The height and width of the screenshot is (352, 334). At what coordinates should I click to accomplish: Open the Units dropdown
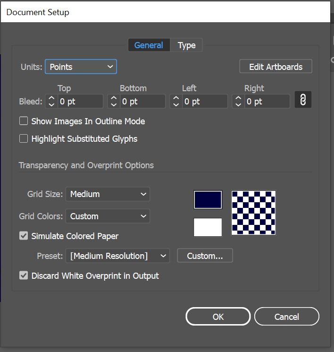coord(81,67)
